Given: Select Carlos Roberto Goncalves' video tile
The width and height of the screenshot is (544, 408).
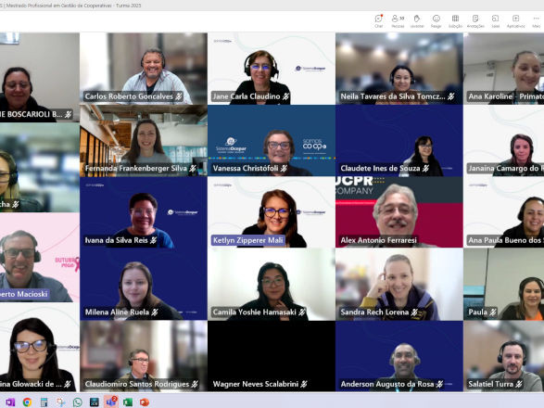Looking at the screenshot, I should 144,69.
